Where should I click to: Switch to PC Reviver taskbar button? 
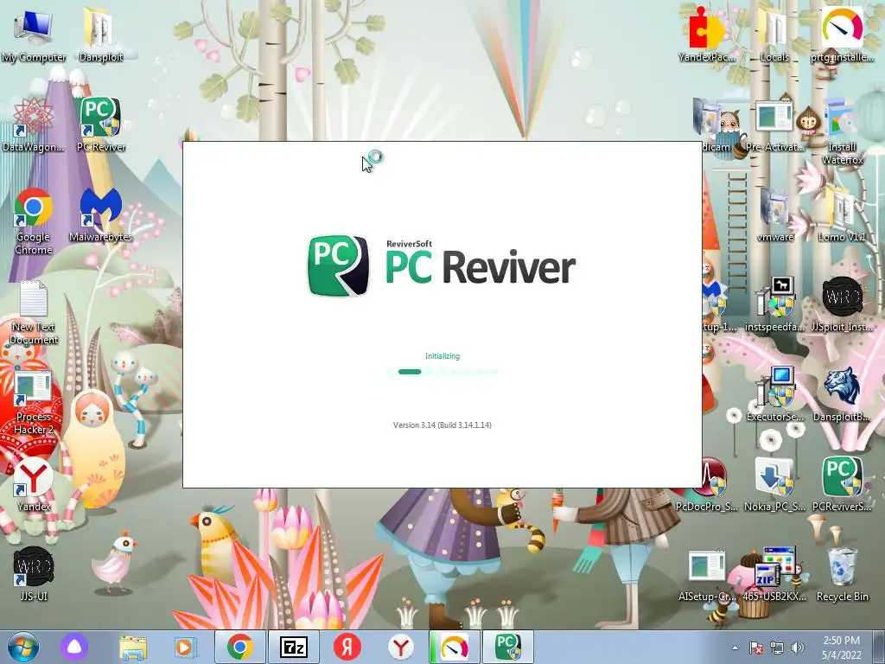pyautogui.click(x=507, y=647)
